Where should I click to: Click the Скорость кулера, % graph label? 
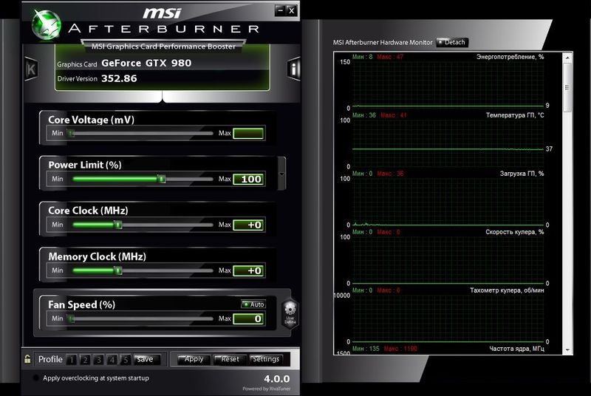(514, 232)
